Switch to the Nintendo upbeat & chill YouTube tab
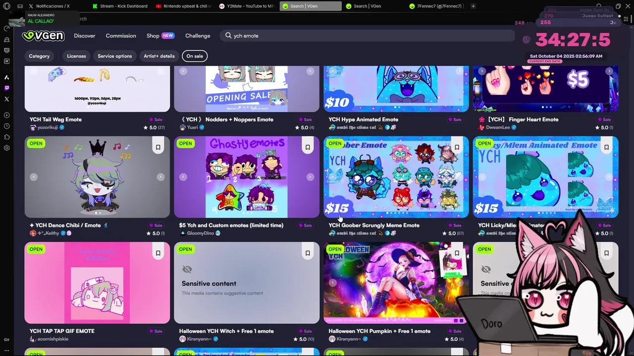Image resolution: width=634 pixels, height=356 pixels. point(184,6)
